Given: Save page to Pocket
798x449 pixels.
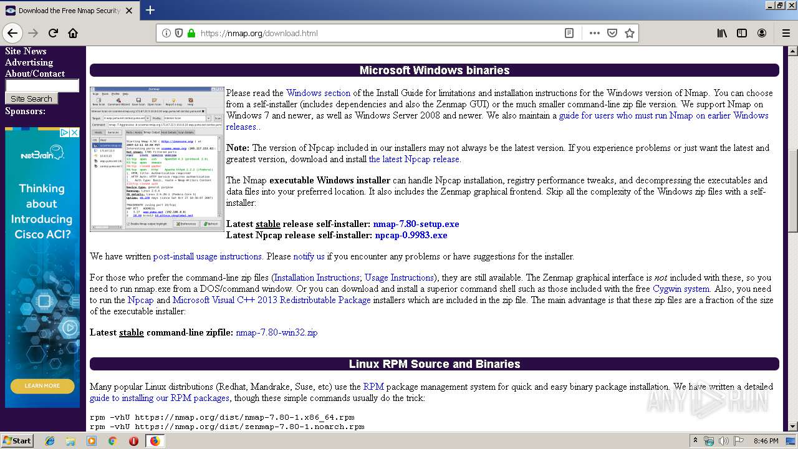Looking at the screenshot, I should 612,33.
